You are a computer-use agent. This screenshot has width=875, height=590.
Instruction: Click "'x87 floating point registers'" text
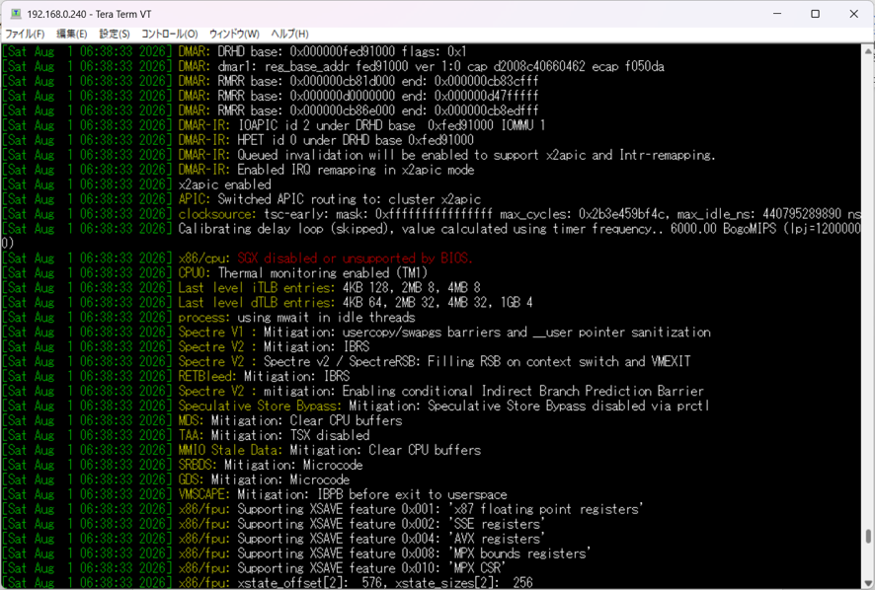pos(547,509)
